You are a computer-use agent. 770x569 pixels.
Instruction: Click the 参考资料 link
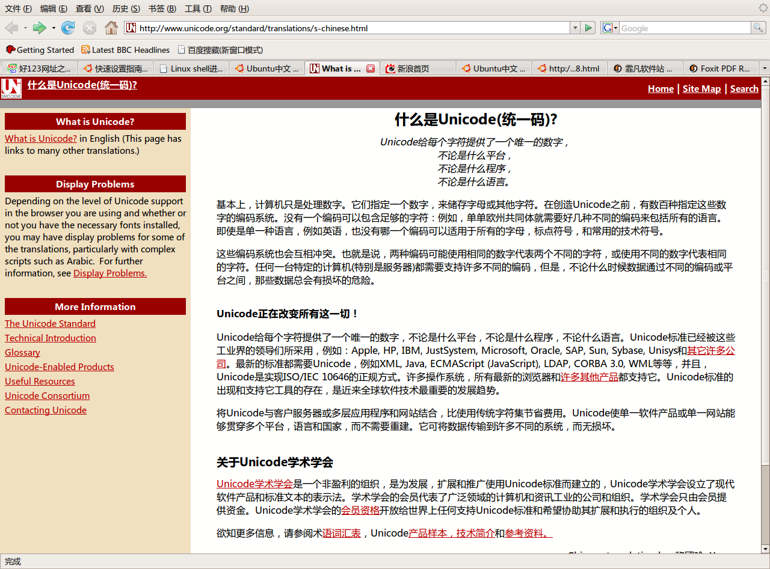point(529,533)
